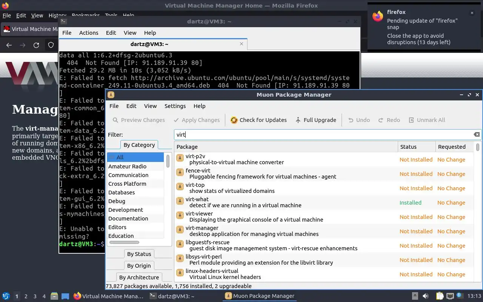This screenshot has width=483, height=302.
Task: Reload the page in Firefox
Action: [36, 45]
